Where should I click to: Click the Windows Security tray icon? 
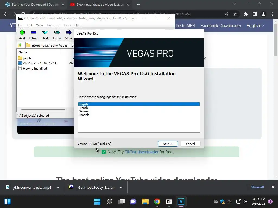click(223, 201)
